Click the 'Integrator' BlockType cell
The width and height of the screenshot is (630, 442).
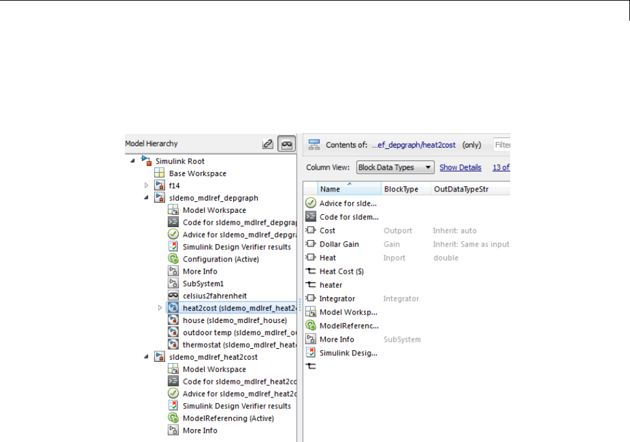401,299
